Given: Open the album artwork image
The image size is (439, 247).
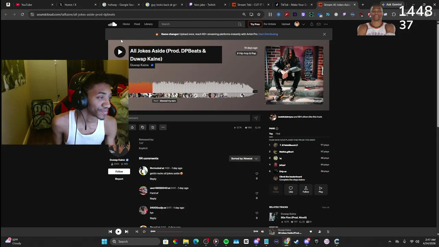Looking at the screenshot, I should click(x=294, y=75).
